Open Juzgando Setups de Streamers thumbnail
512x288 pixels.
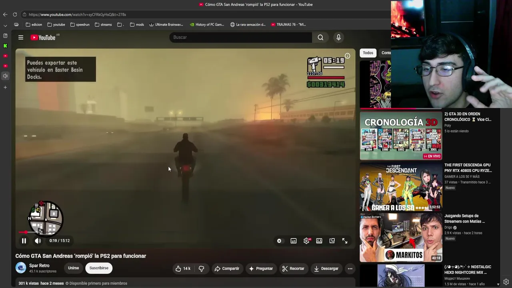click(401, 238)
